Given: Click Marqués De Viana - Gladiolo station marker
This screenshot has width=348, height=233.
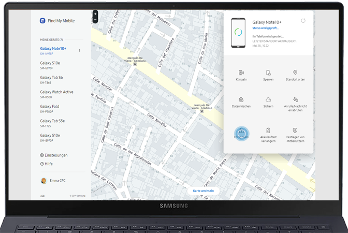Looking at the screenshot, I should tap(202, 111).
